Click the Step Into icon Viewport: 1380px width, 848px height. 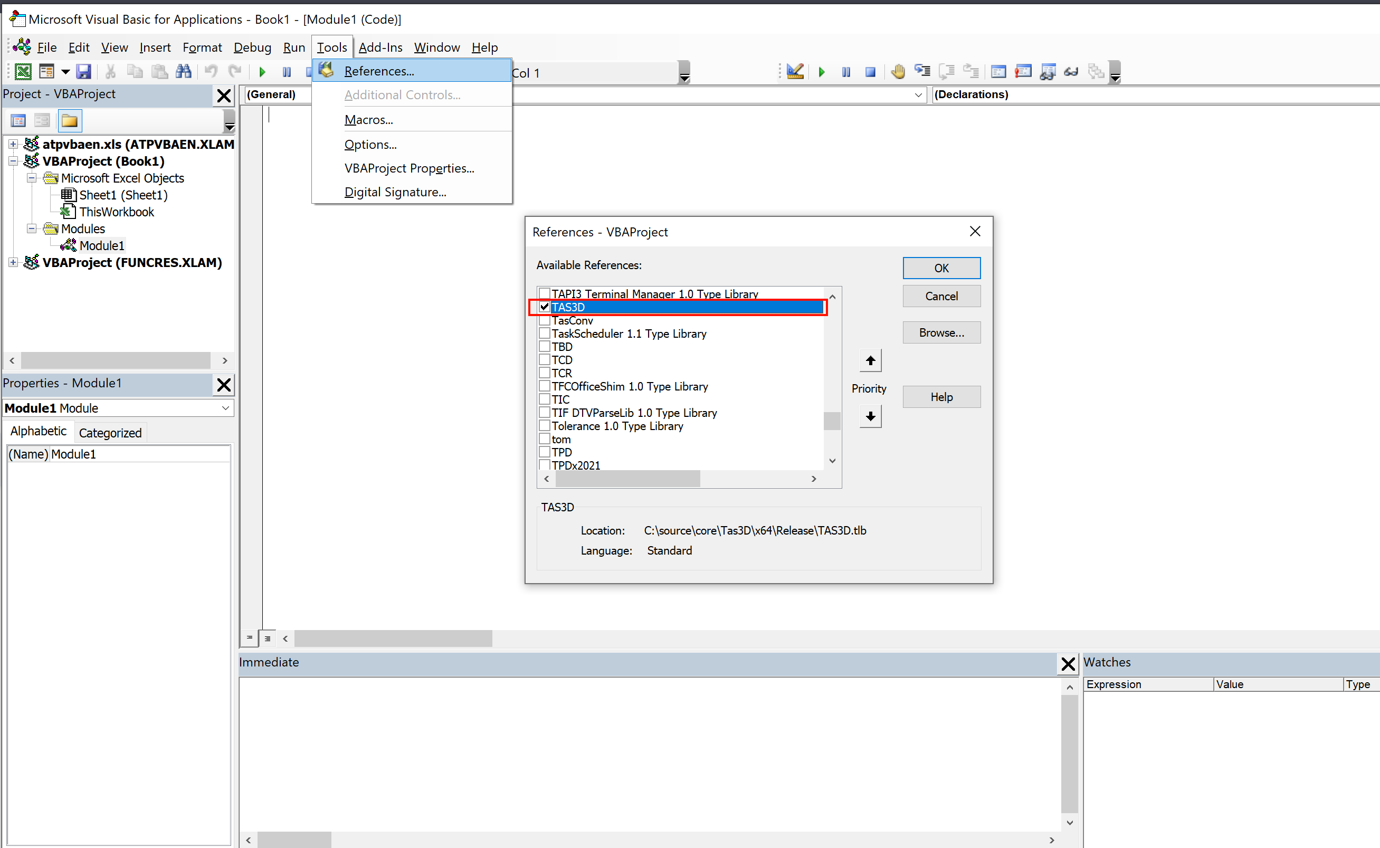click(922, 72)
